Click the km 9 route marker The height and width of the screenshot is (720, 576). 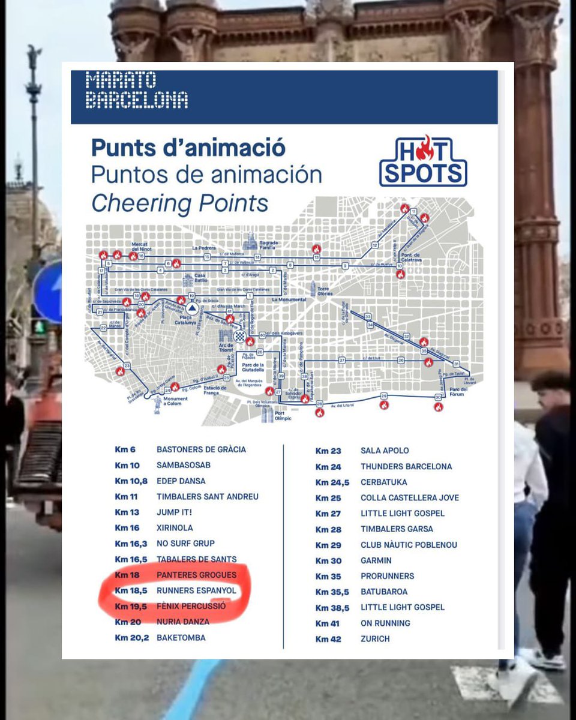point(344,266)
